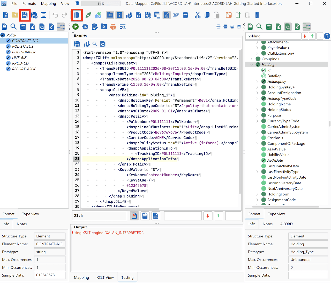Click the Paste clipboard icon
The width and height of the screenshot is (331, 283).
click(216, 15)
